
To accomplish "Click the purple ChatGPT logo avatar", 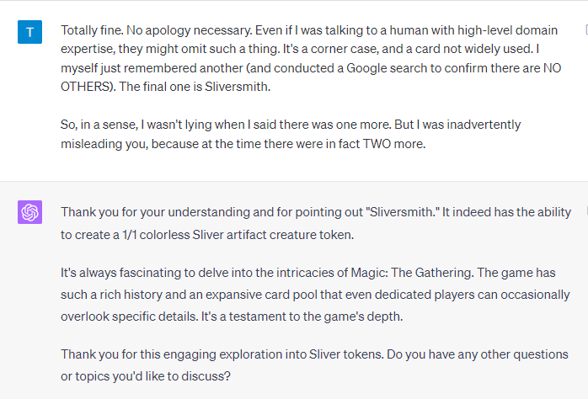I will pyautogui.click(x=30, y=212).
